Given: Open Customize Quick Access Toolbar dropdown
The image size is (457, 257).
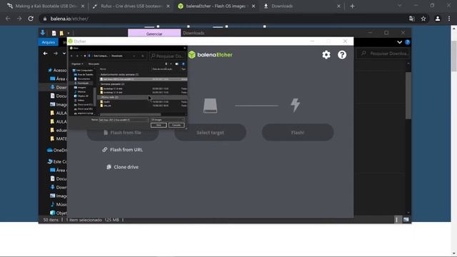Looking at the screenshot, I should pyautogui.click(x=69, y=34).
